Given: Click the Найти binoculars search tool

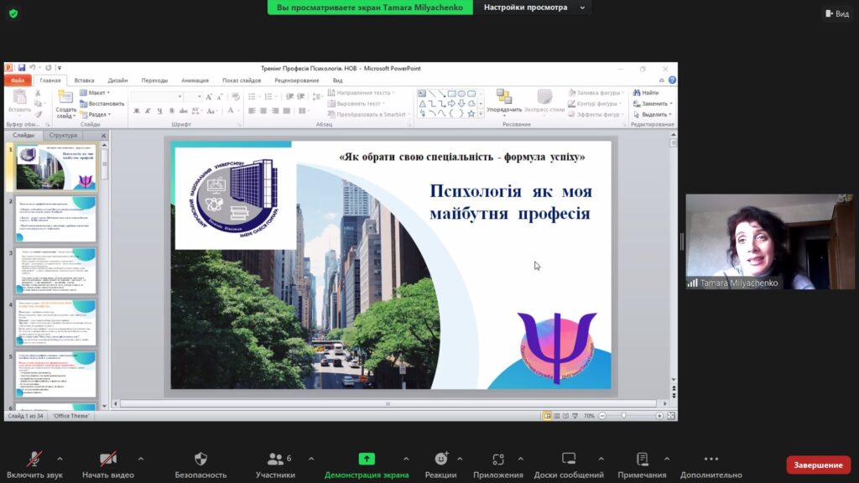Looking at the screenshot, I should pyautogui.click(x=645, y=92).
